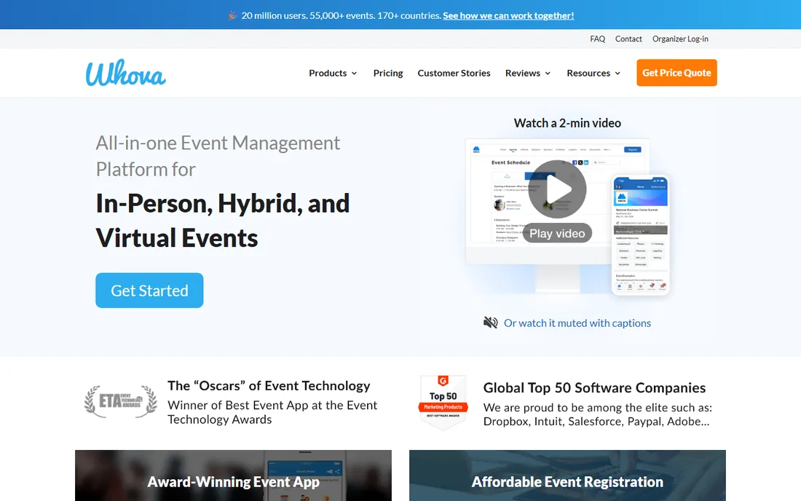Click Get Price Quote button
The image size is (801, 501).
(677, 73)
